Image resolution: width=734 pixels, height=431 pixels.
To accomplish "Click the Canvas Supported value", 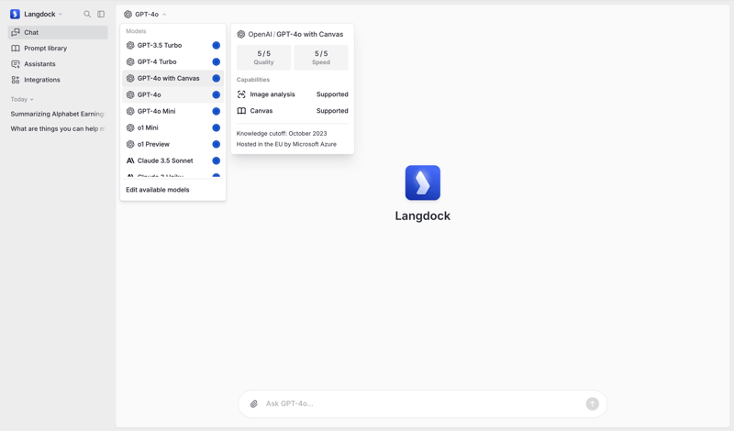I will 332,111.
